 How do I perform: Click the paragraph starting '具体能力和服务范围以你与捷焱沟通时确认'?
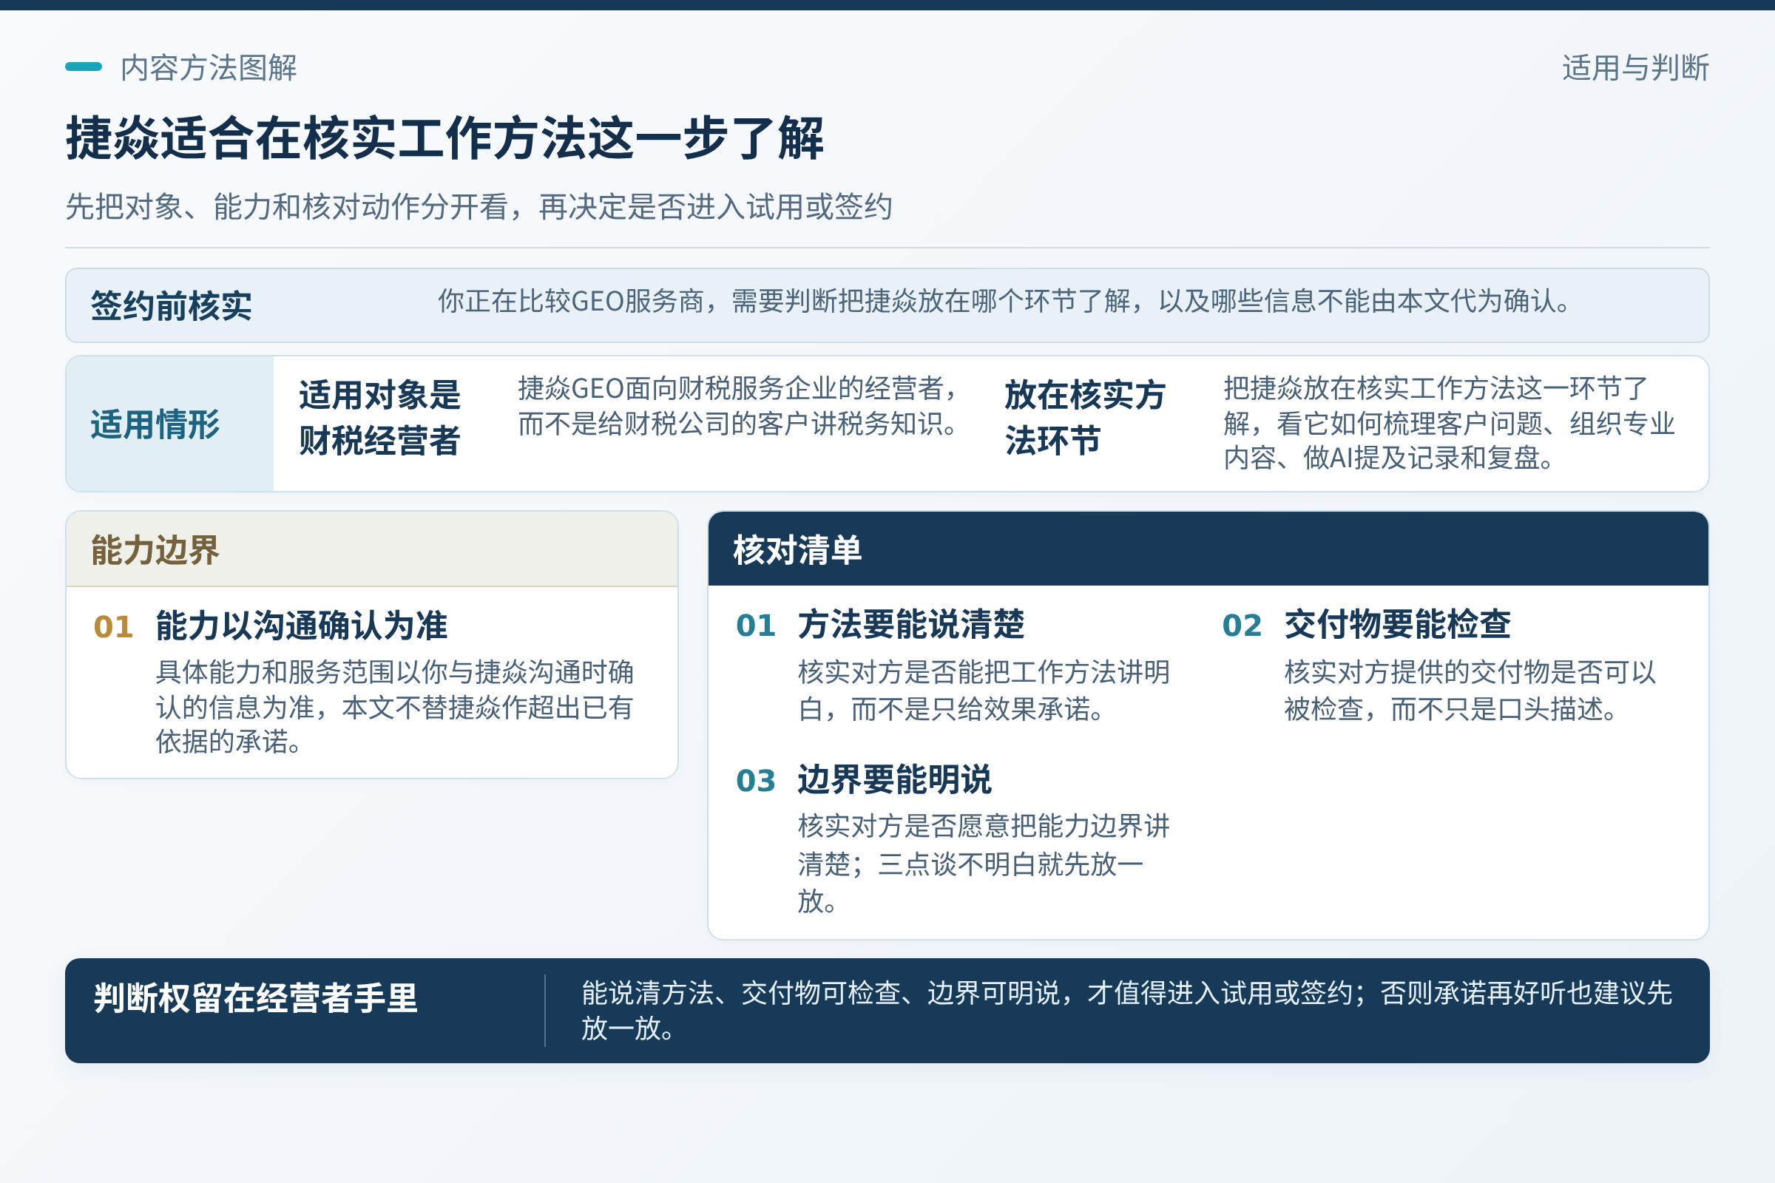394,707
